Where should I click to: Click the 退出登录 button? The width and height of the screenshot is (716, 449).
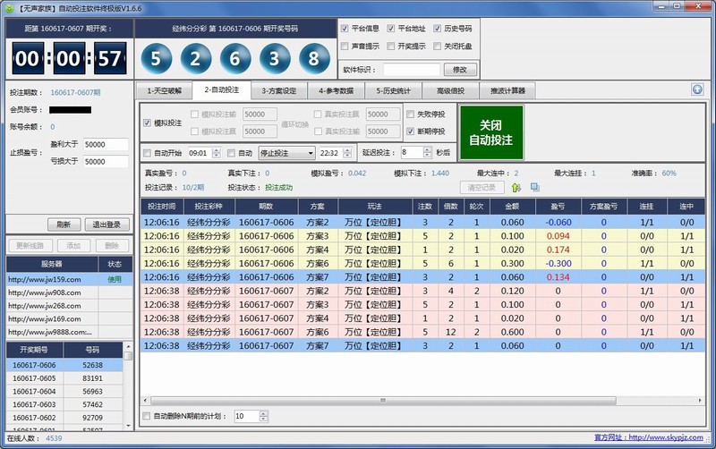tap(108, 224)
